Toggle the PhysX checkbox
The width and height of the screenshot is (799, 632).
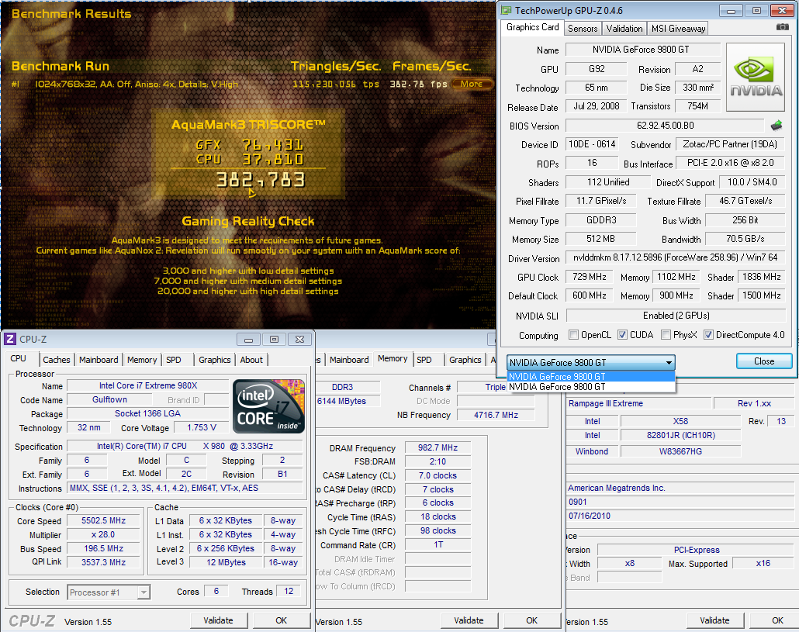point(666,334)
